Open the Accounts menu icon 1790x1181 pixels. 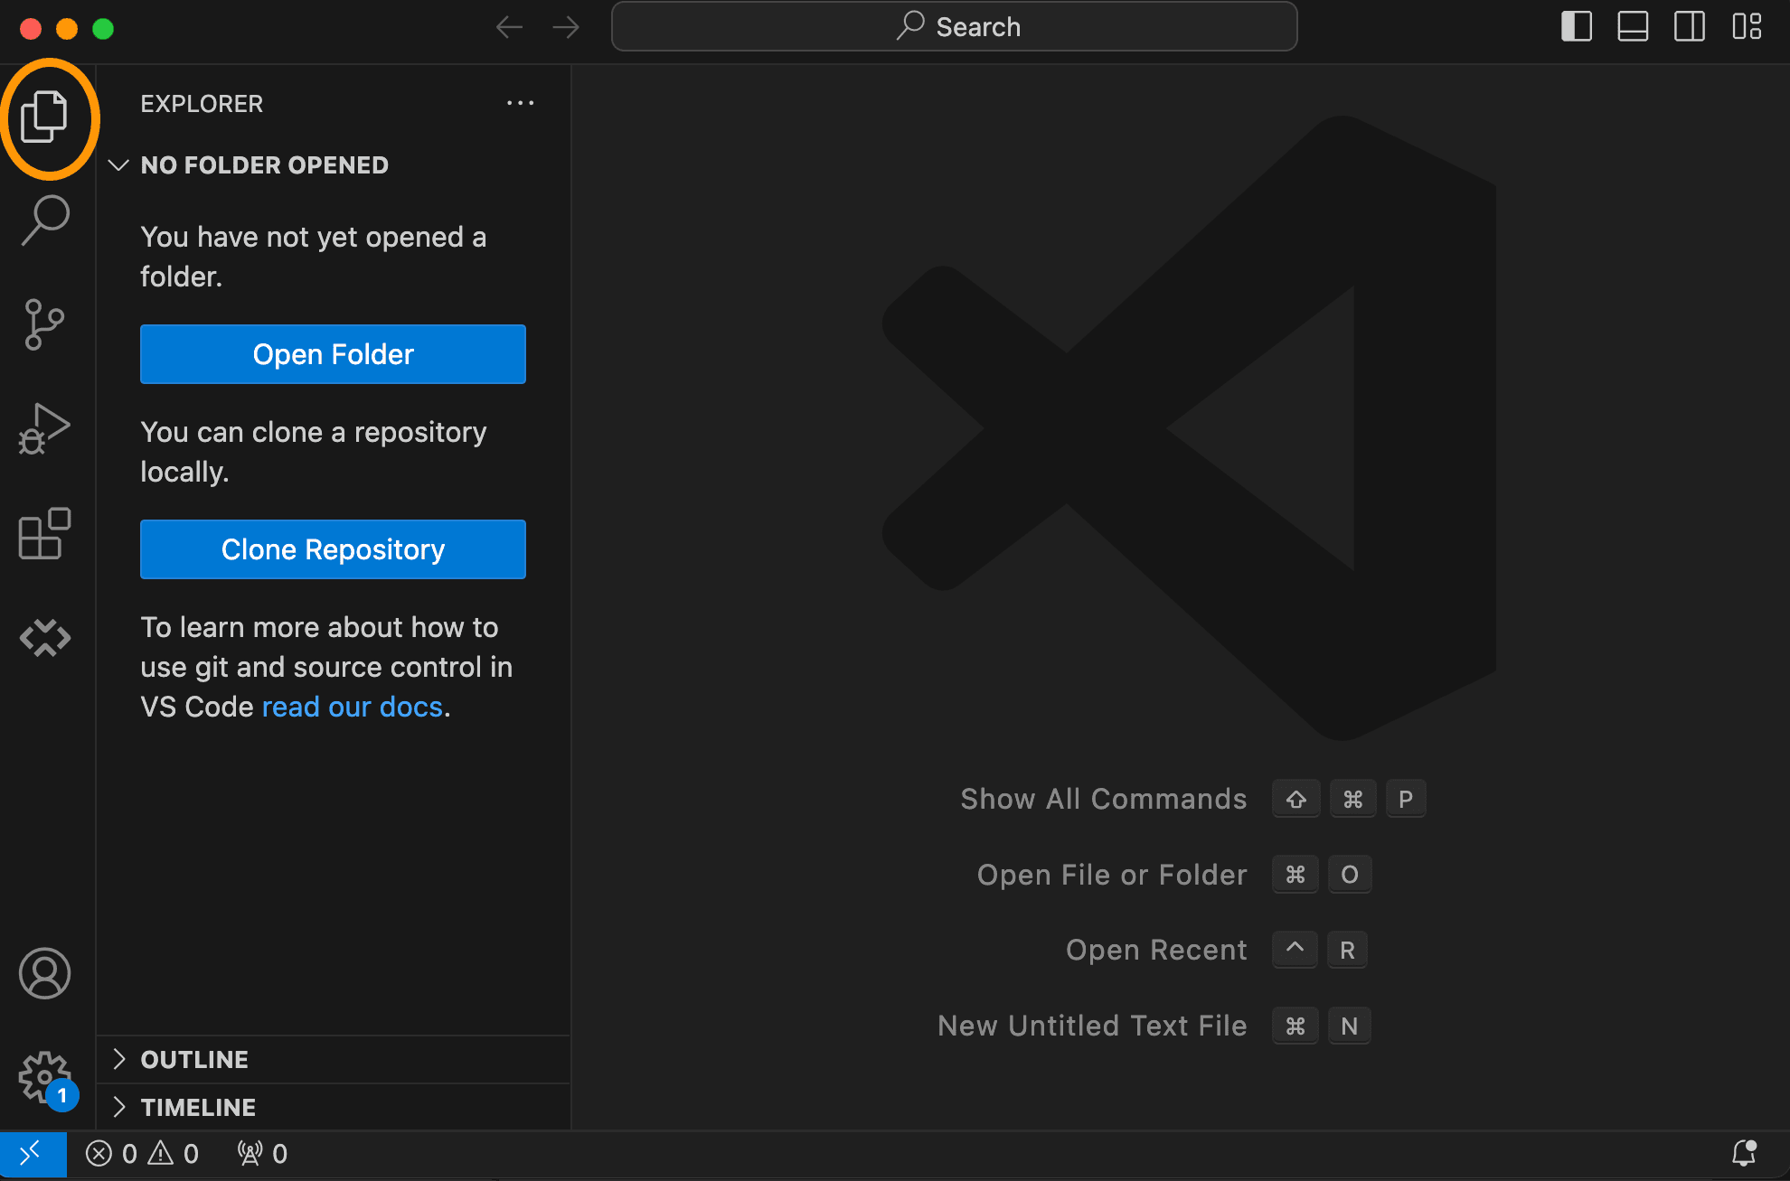click(44, 973)
